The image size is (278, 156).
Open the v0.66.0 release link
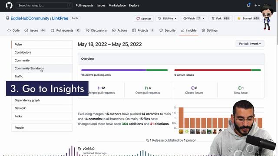[89, 149]
